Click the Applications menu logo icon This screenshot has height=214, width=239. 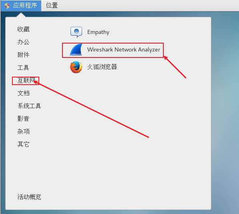coord(7,6)
